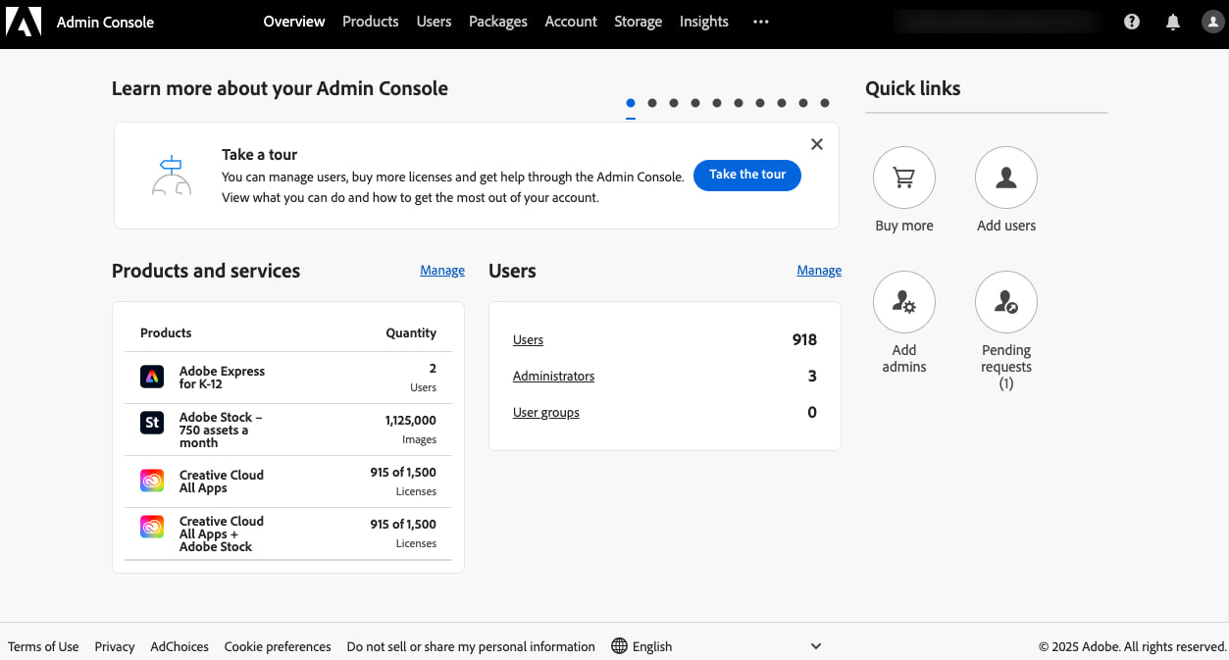Click the Products column header
Image resolution: width=1229 pixels, height=660 pixels.
point(166,332)
